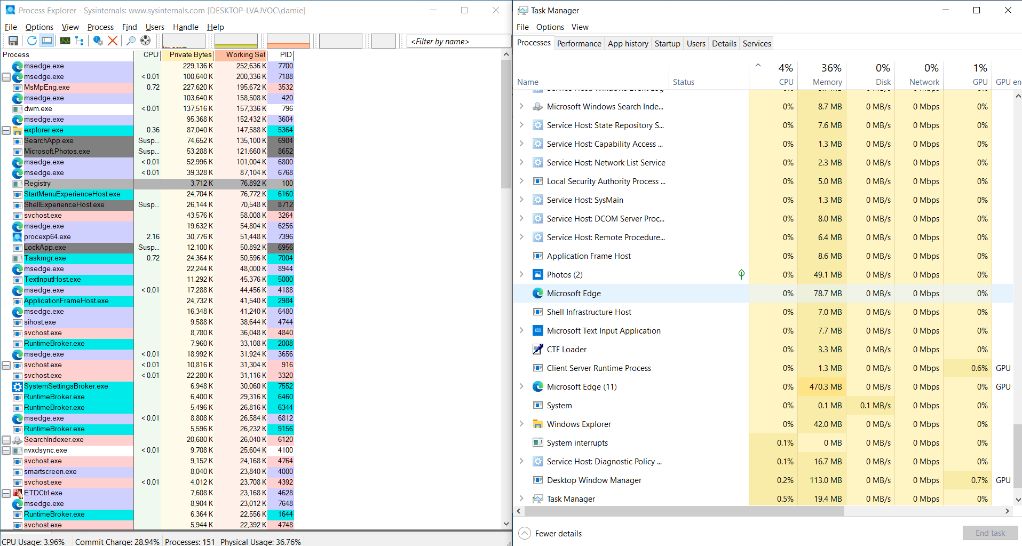
Task: Click the End task button
Action: tap(990, 533)
